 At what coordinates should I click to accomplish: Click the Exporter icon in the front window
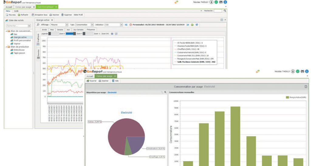click(88, 81)
